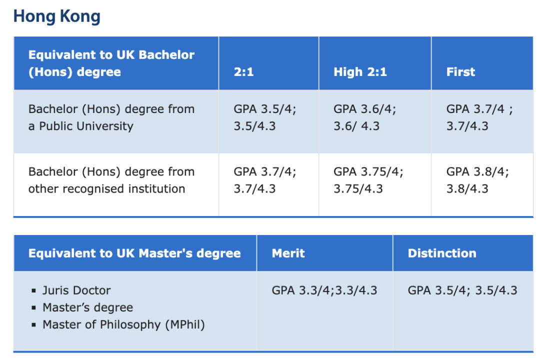This screenshot has width=540, height=358.
Task: Click the Hong Kong heading
Action: tap(57, 16)
